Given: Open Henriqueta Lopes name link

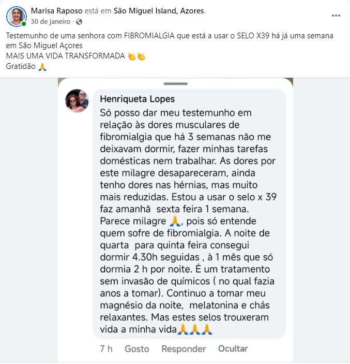Looking at the screenshot, I should point(137,99).
